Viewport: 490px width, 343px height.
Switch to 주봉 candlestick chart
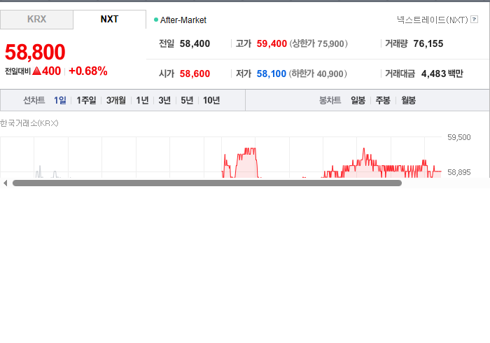[x=383, y=100]
